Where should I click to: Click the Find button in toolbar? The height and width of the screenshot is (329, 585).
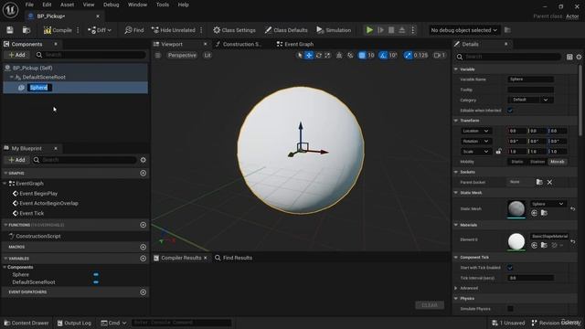tap(134, 30)
